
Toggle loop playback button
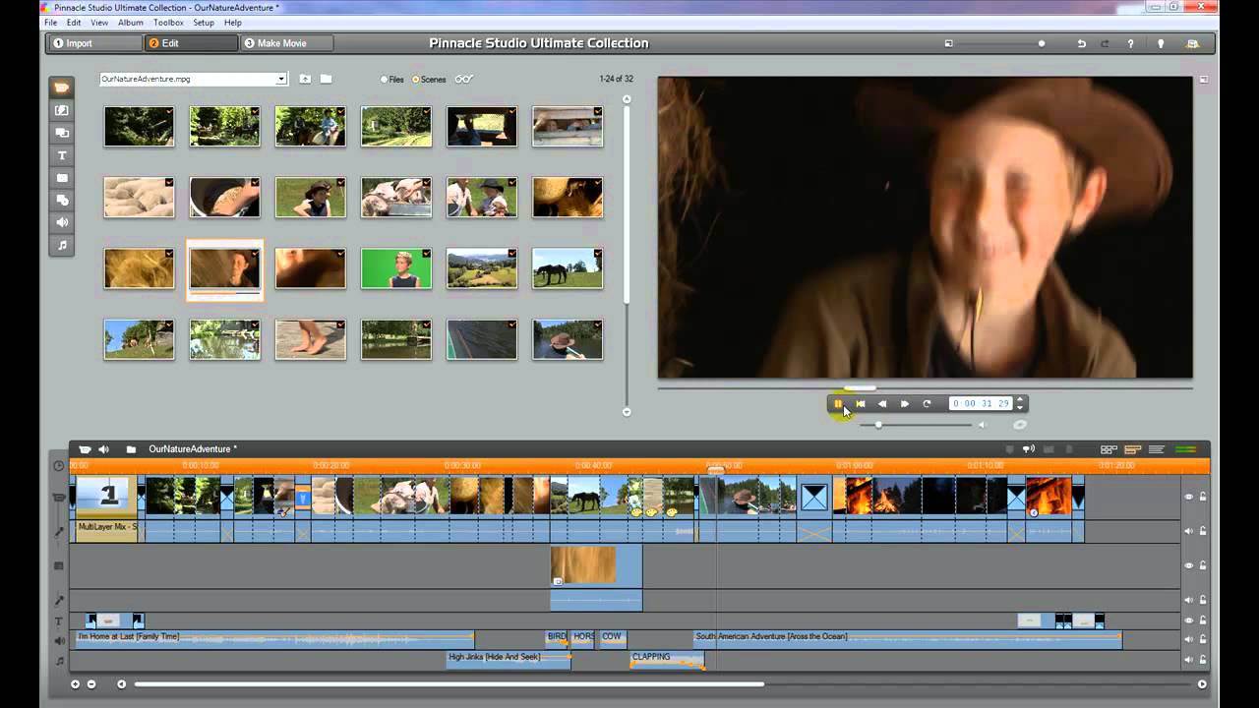(x=927, y=403)
